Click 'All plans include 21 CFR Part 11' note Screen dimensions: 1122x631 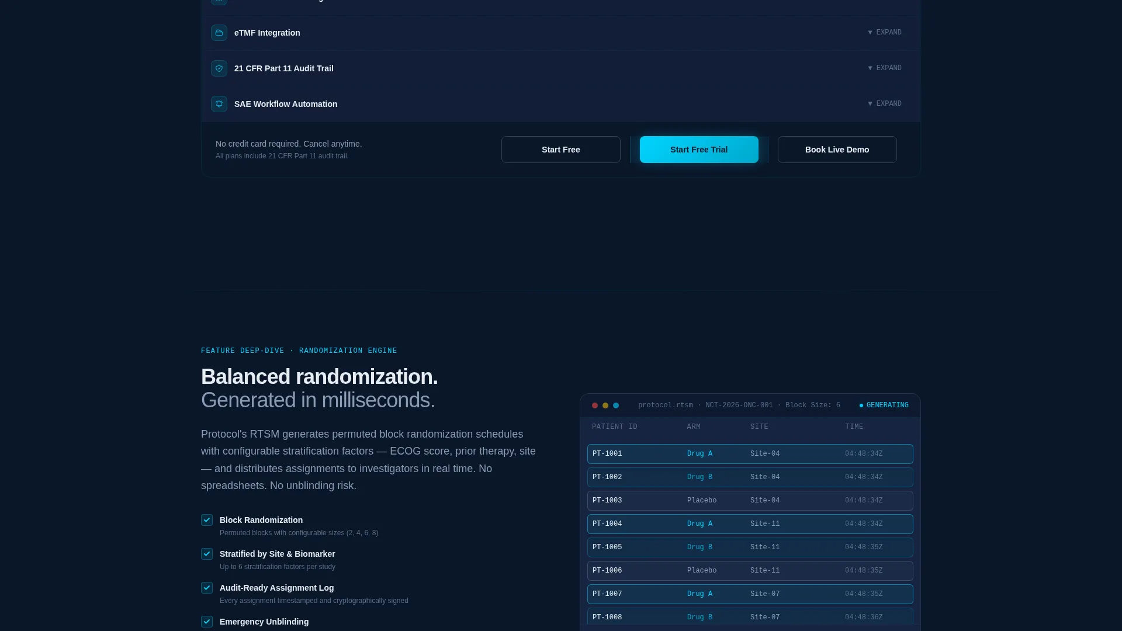tap(282, 156)
